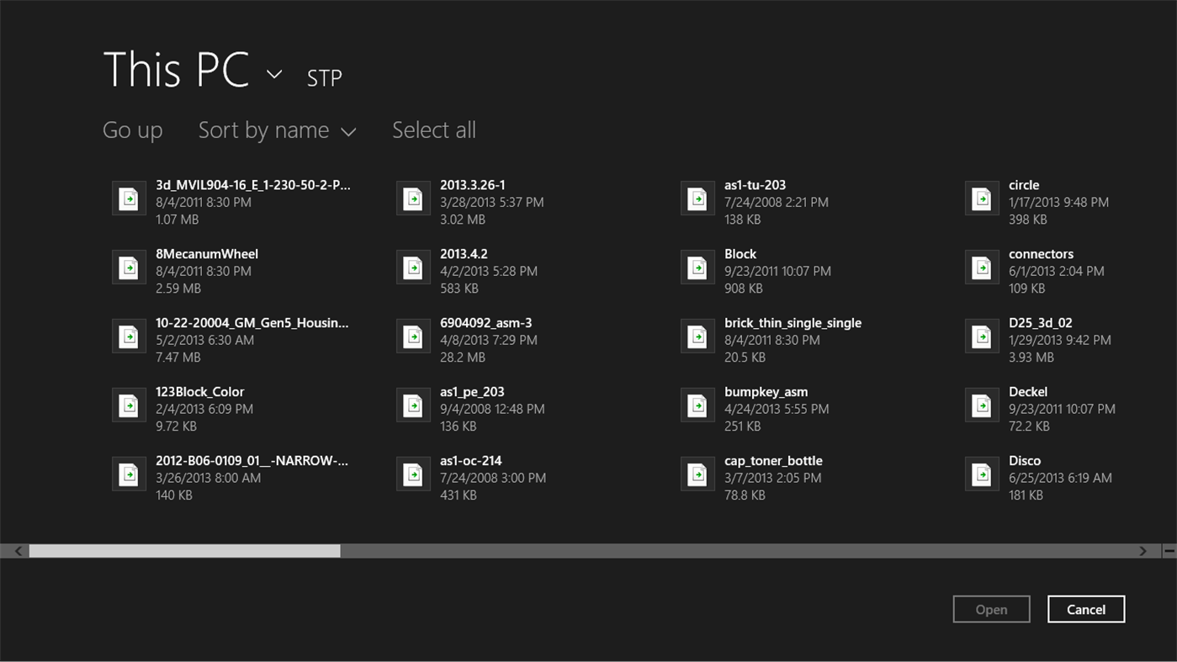The width and height of the screenshot is (1177, 662).
Task: Navigate up using Go up
Action: [132, 130]
